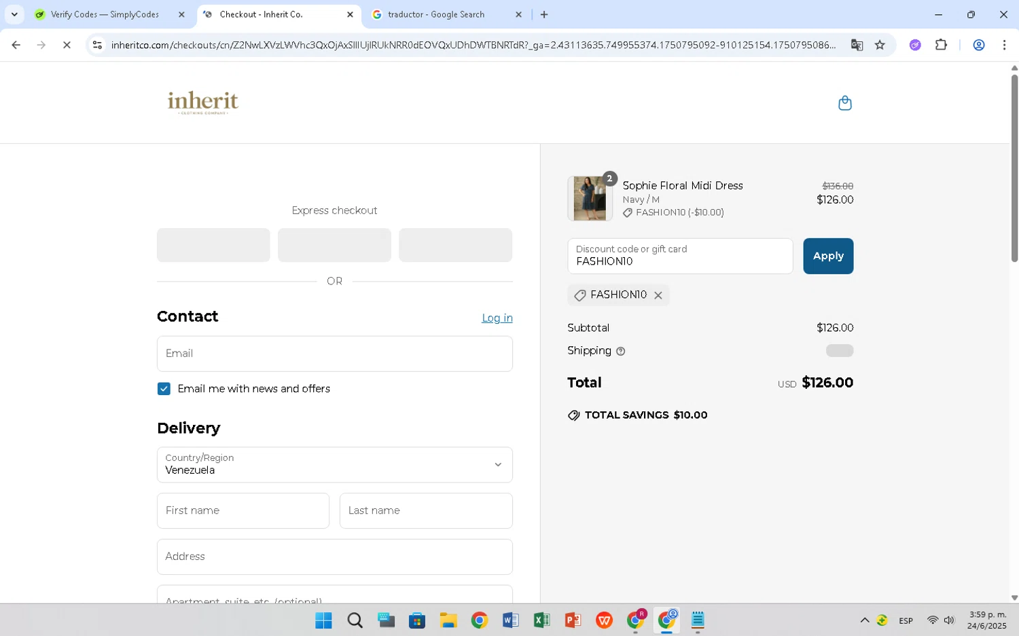Screen dimensions: 1019x636
Task: Click the shipping info question mark icon
Action: point(620,351)
